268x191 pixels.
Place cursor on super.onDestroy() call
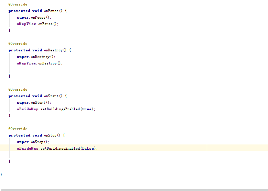point(36,57)
